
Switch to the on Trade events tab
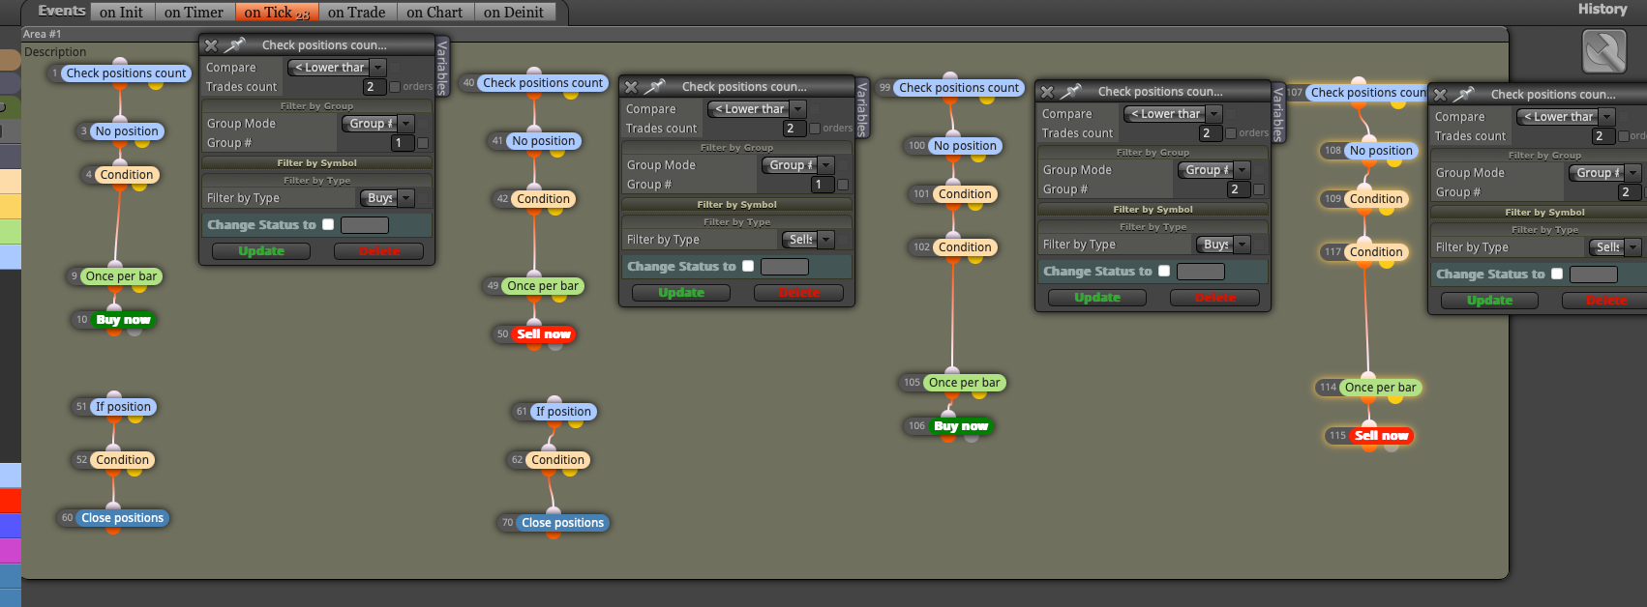pyautogui.click(x=356, y=13)
